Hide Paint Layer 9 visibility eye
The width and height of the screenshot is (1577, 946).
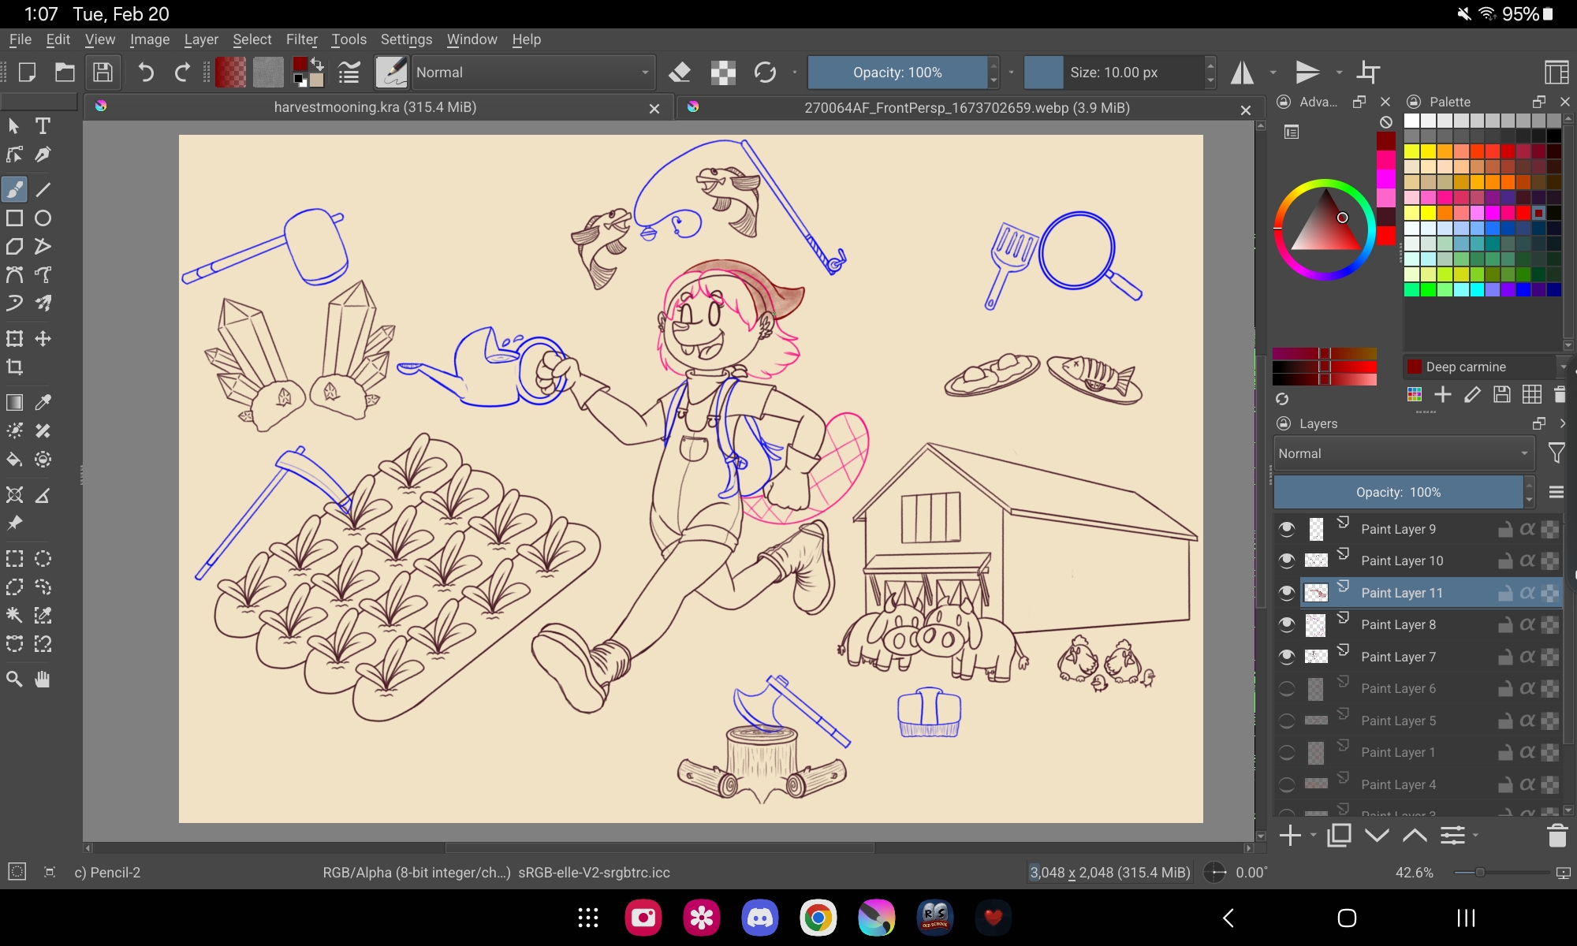1287,529
